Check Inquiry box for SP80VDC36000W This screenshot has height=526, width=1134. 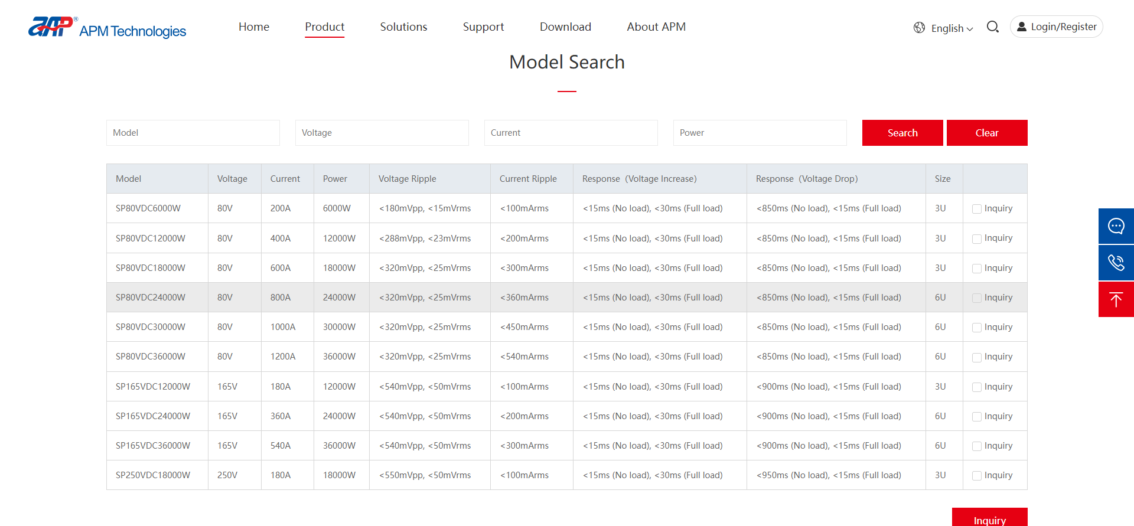point(977,357)
